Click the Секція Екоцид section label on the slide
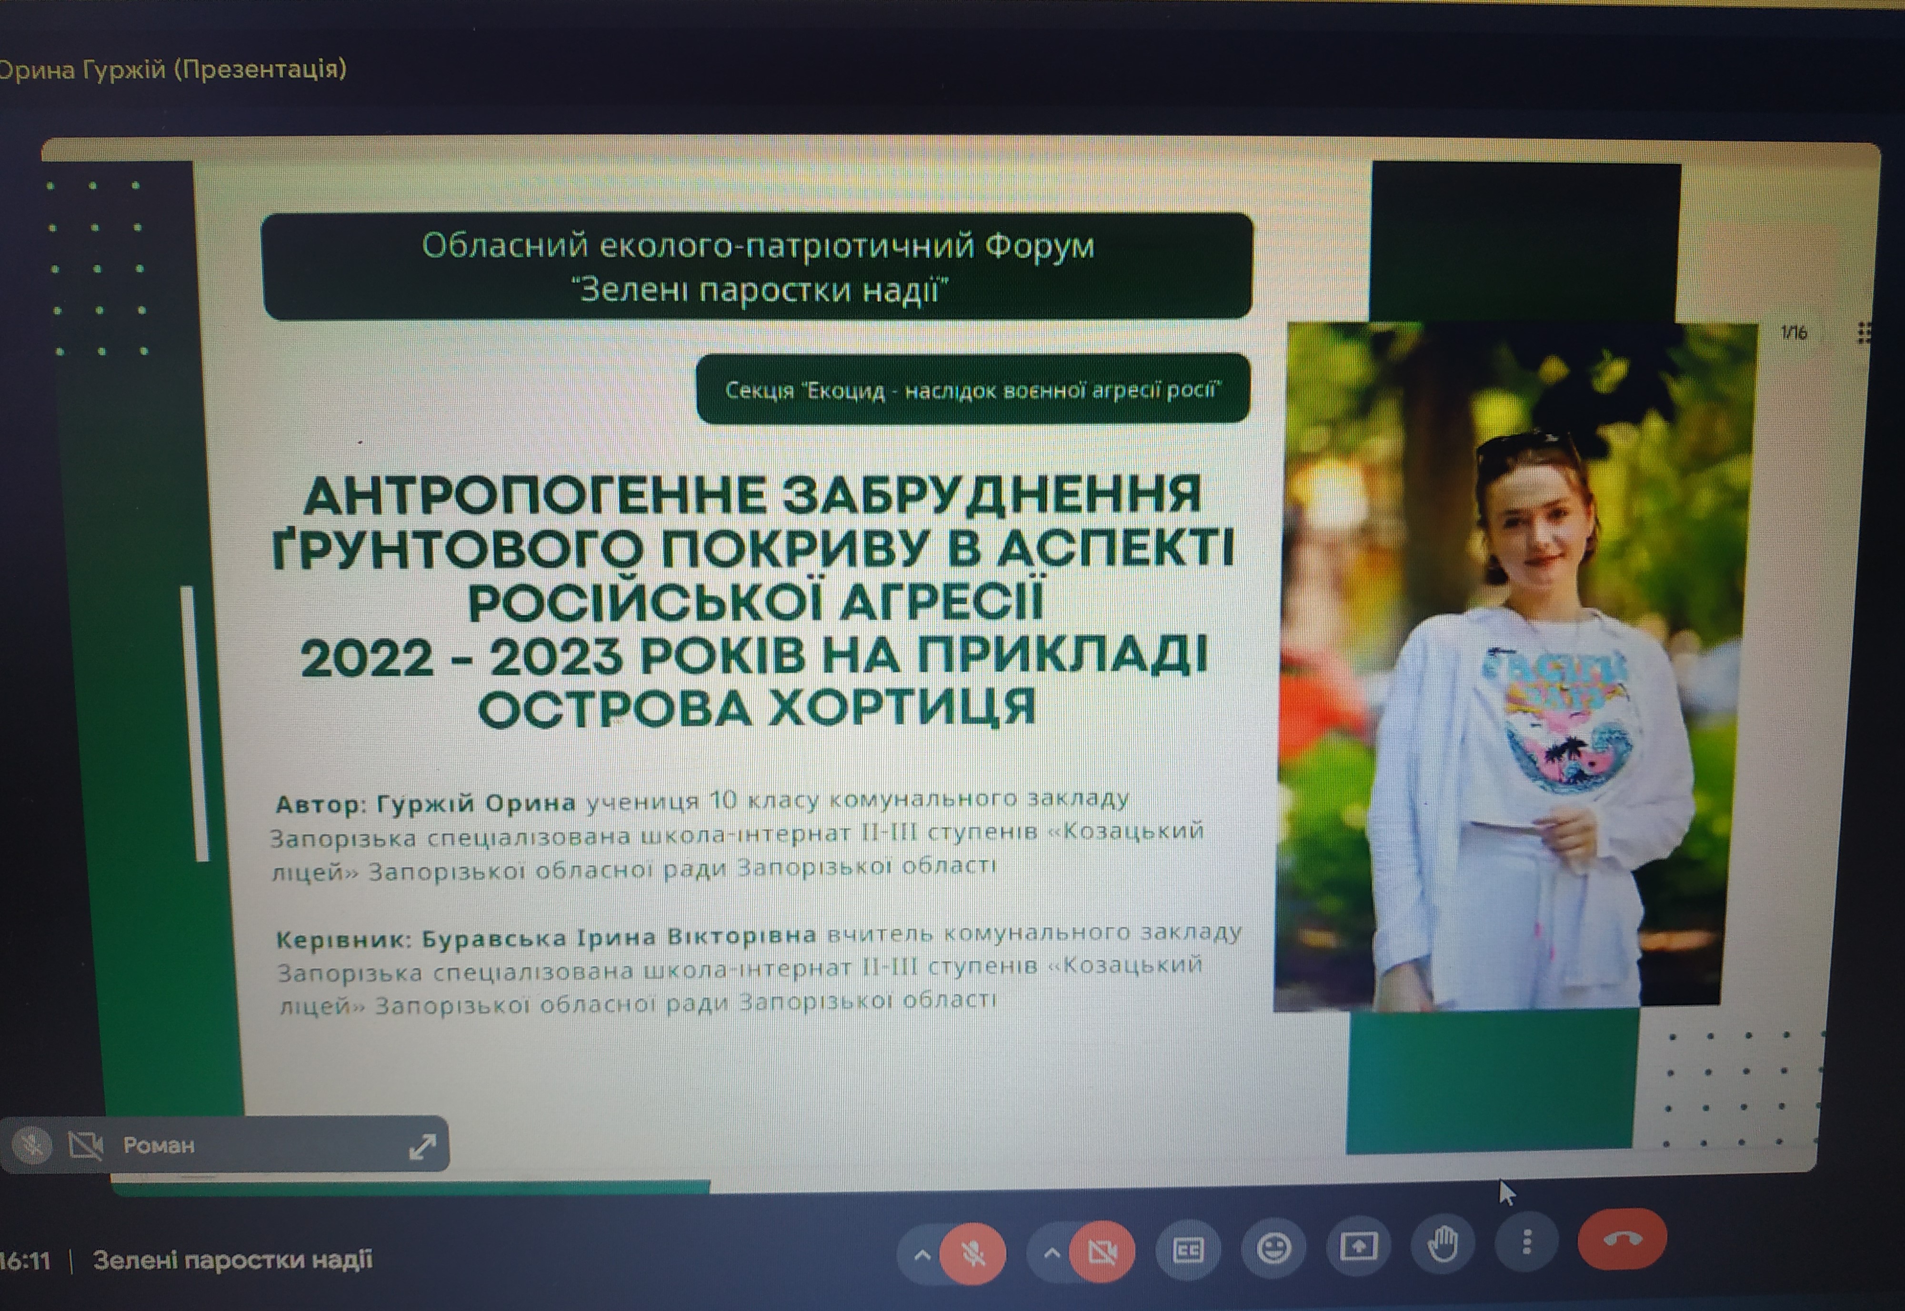 pyautogui.click(x=973, y=390)
